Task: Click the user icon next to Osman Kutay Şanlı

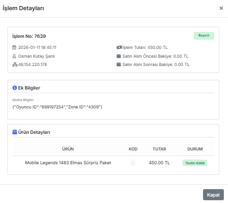Action: click(x=14, y=56)
